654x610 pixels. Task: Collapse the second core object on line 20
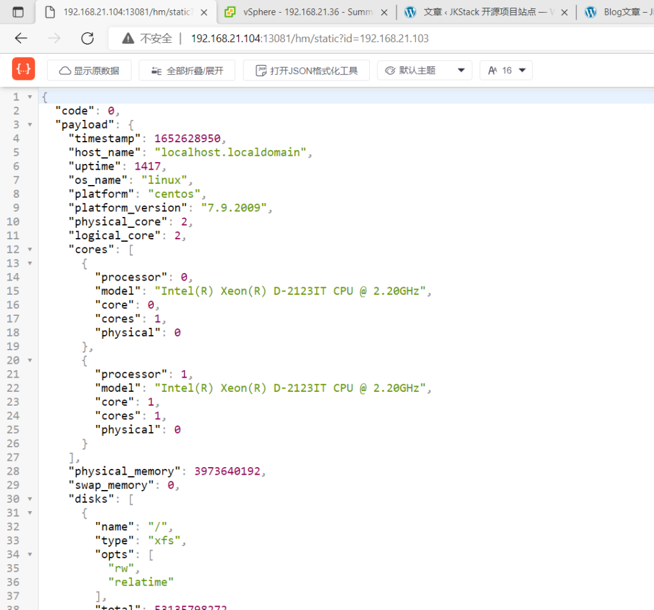tap(29, 361)
